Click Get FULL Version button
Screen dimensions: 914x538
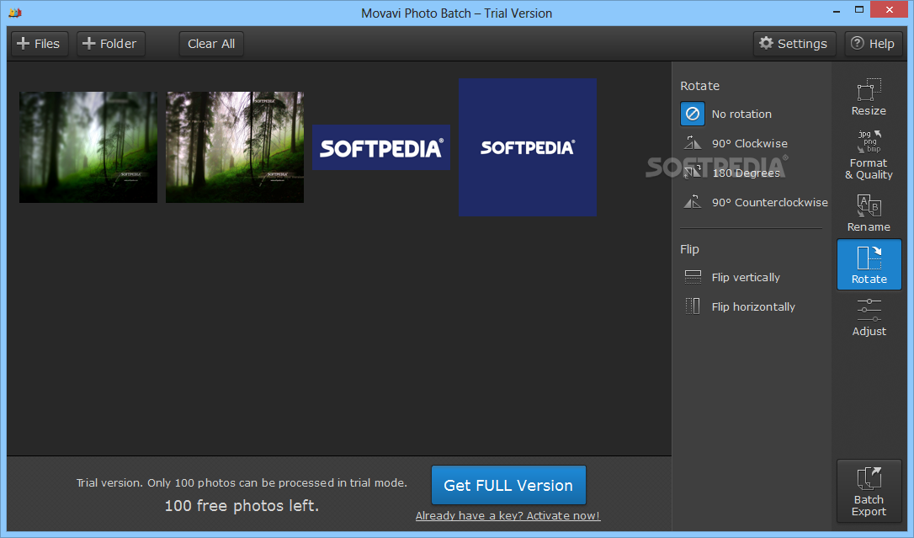click(508, 485)
